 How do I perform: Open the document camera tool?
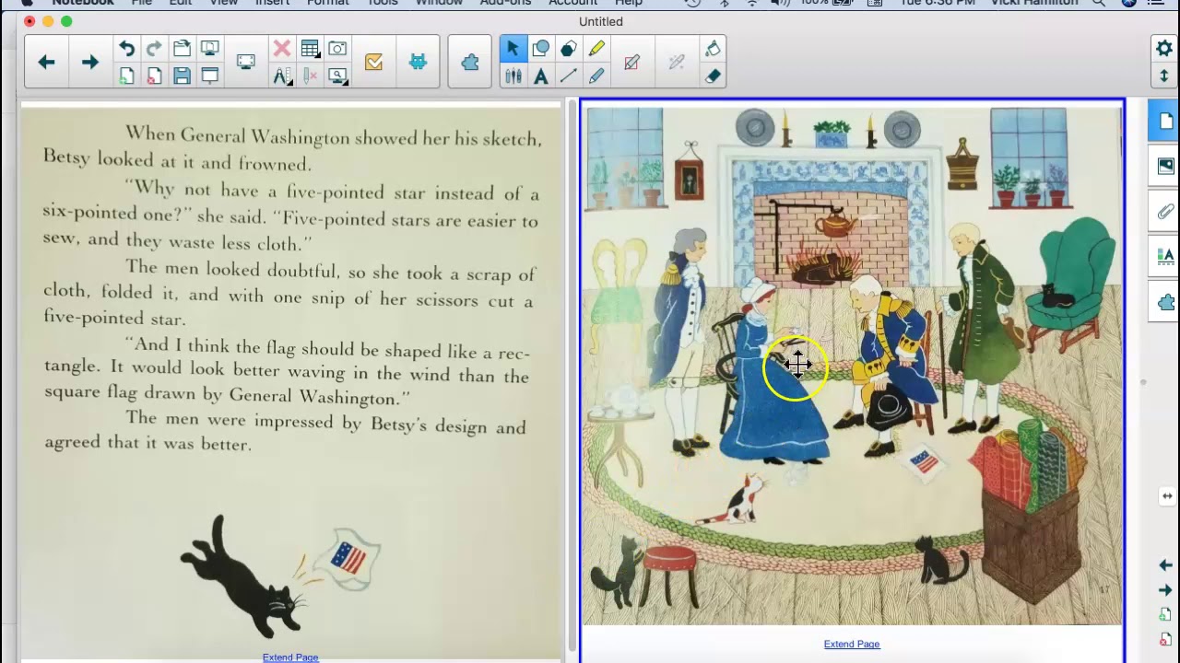click(x=337, y=76)
